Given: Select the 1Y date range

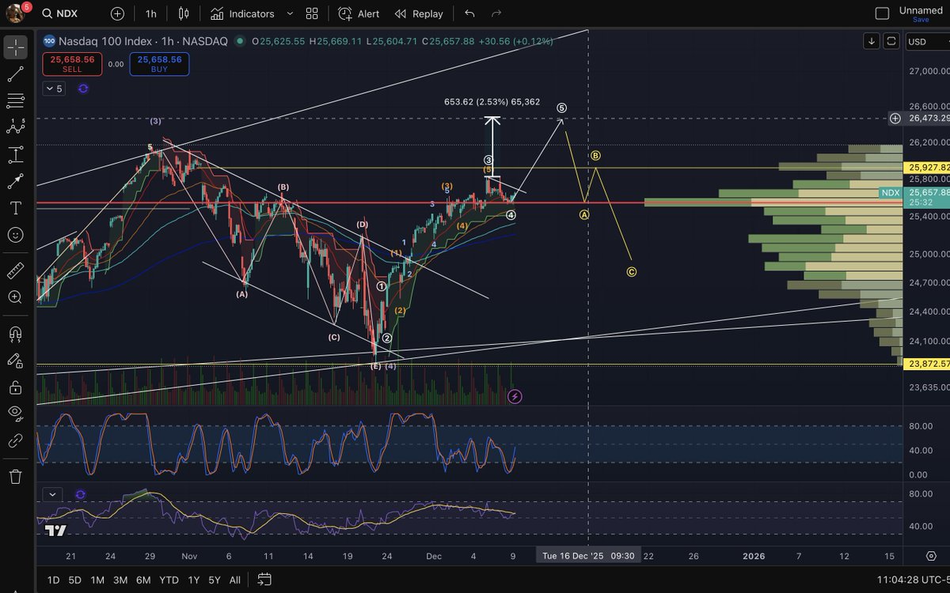Looking at the screenshot, I should (x=193, y=580).
